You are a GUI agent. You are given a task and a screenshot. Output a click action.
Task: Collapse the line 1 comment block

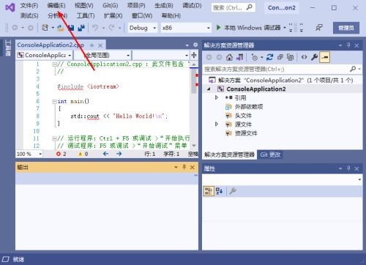(x=55, y=64)
